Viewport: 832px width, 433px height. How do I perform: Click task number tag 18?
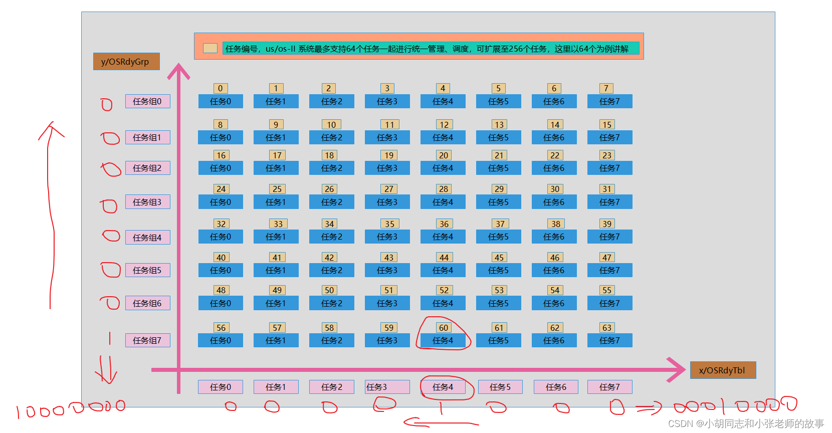point(329,155)
